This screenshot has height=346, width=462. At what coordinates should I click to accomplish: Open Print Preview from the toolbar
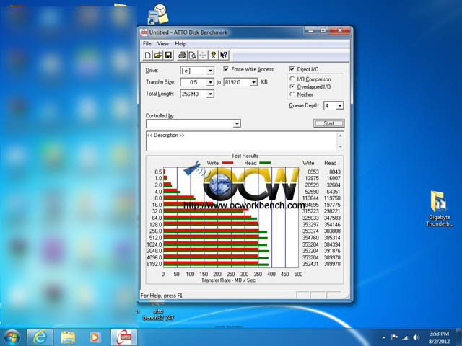coord(193,55)
